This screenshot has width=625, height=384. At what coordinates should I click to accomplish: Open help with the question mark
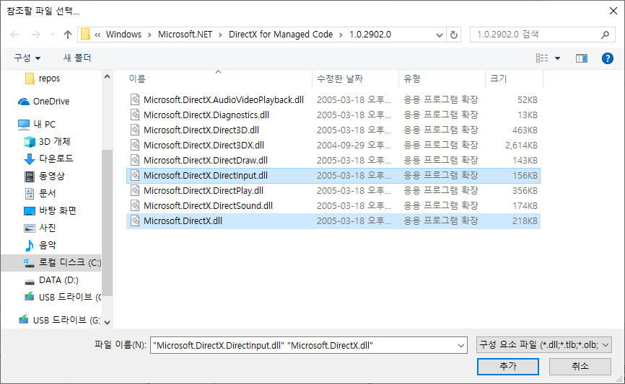pos(608,58)
